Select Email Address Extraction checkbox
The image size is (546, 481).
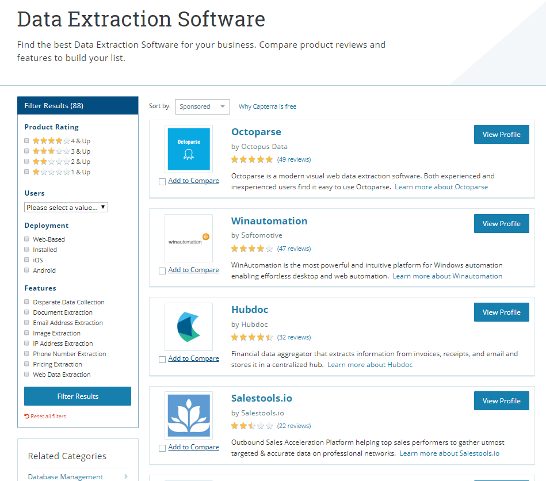26,323
